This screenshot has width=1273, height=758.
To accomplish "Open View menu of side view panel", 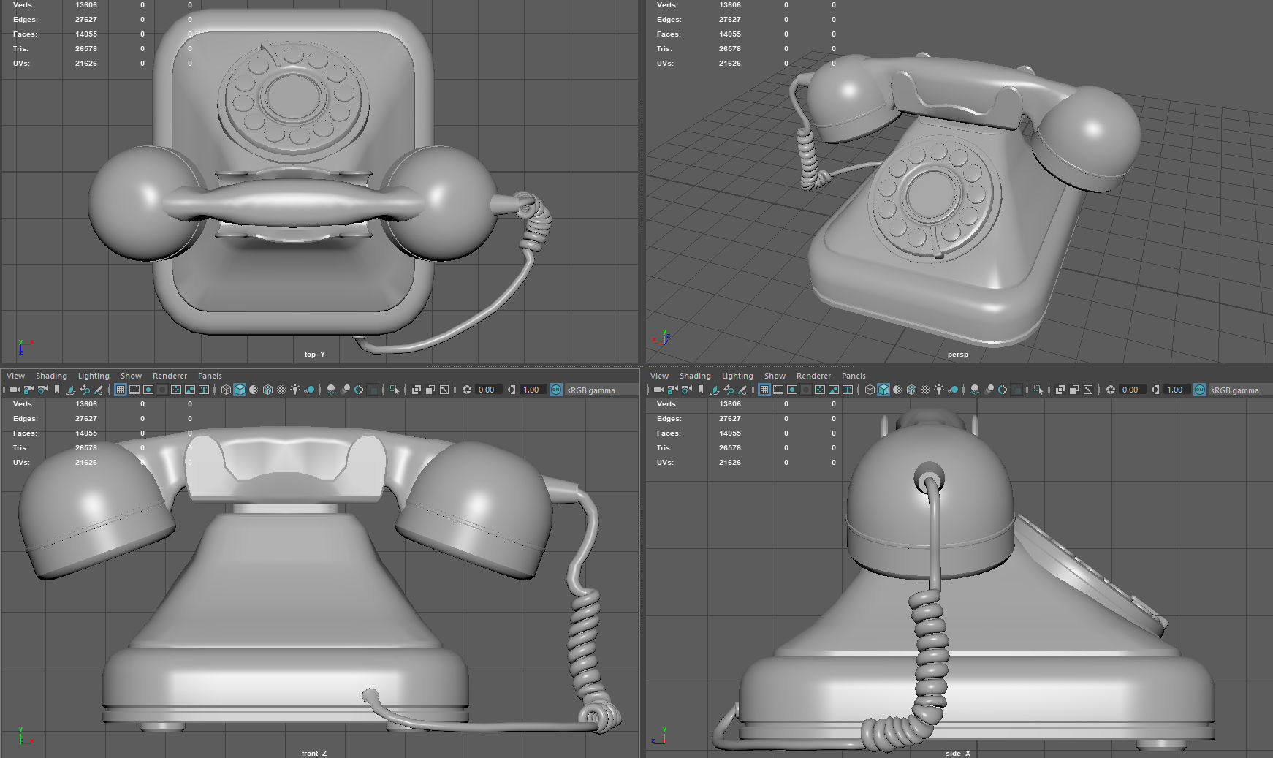I will [659, 376].
